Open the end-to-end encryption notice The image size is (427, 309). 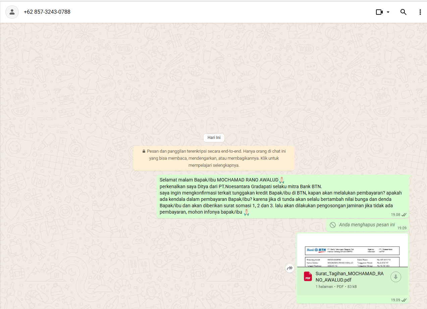pyautogui.click(x=214, y=158)
